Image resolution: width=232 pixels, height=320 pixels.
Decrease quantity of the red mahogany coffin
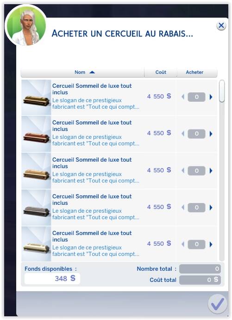183,134
